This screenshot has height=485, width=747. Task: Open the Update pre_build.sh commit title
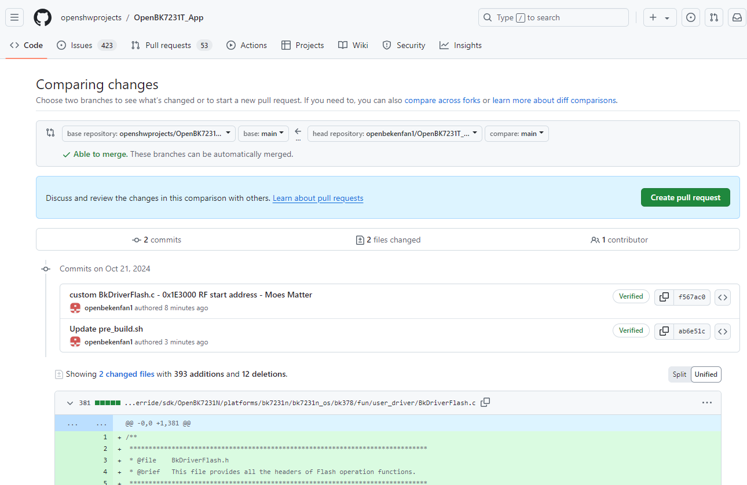[x=107, y=329]
